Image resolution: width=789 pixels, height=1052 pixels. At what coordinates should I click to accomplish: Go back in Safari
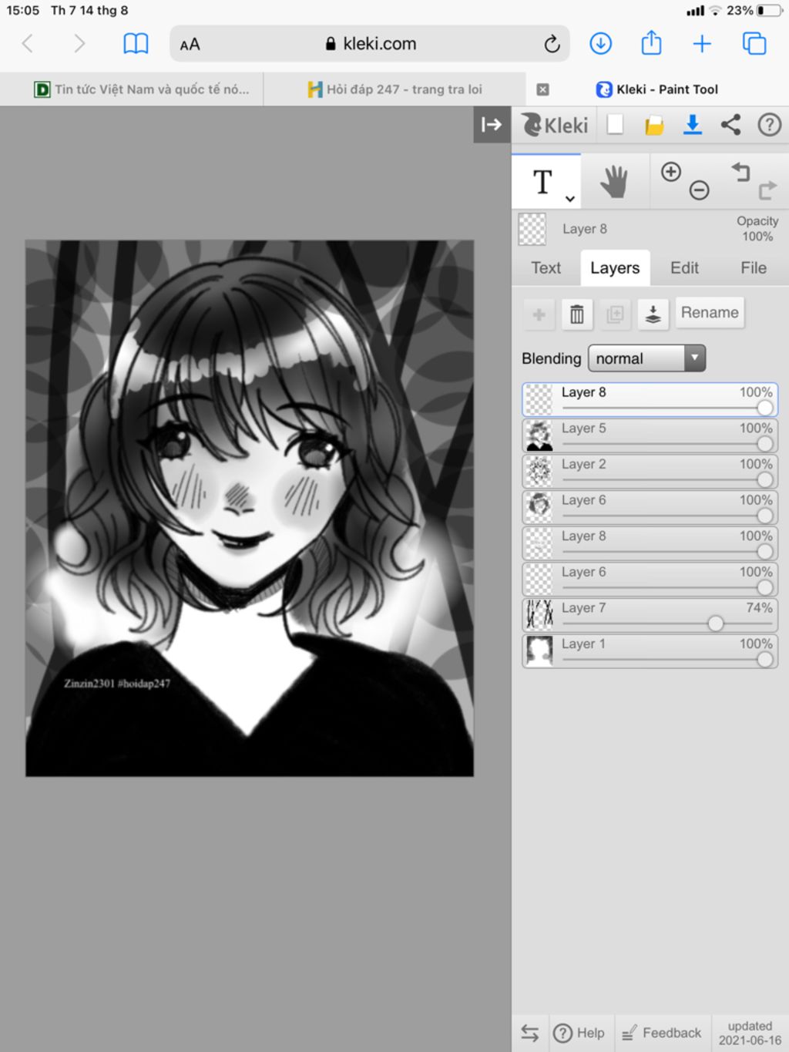point(28,43)
